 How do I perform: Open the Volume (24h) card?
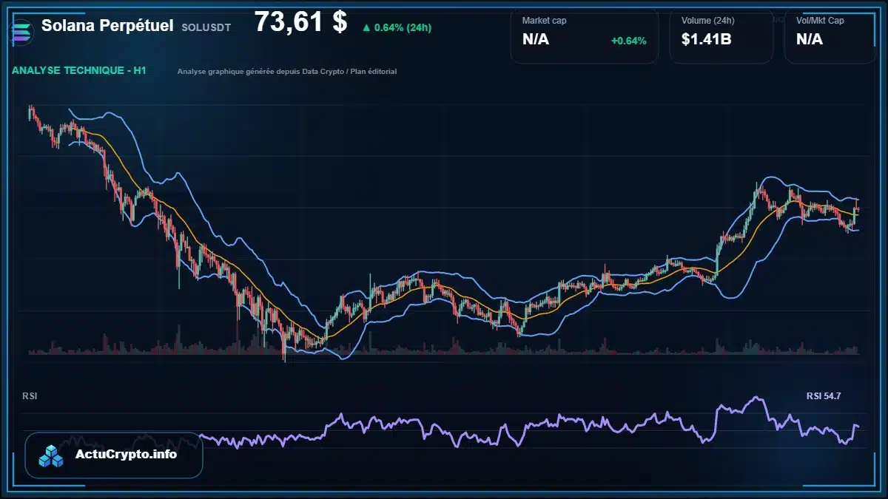(x=721, y=35)
